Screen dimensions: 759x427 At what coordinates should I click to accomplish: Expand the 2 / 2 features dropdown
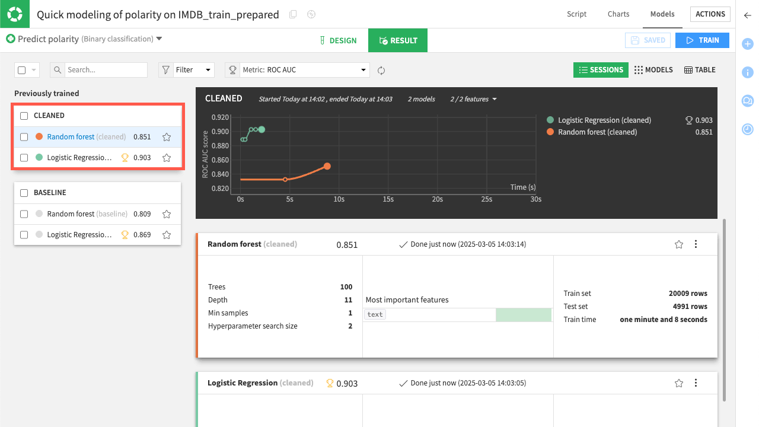coord(473,99)
